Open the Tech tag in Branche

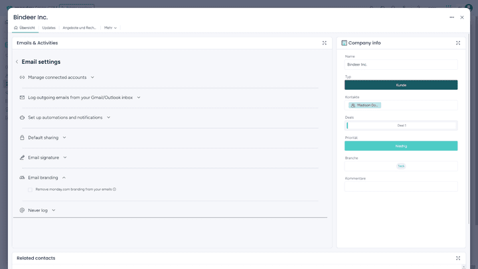click(x=401, y=166)
